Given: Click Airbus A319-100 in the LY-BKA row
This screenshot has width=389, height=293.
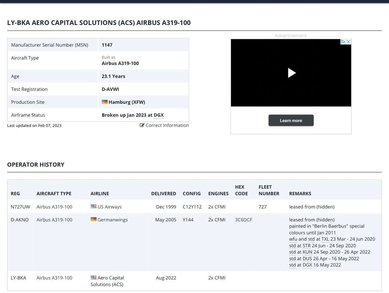Looking at the screenshot, I should (54, 278).
